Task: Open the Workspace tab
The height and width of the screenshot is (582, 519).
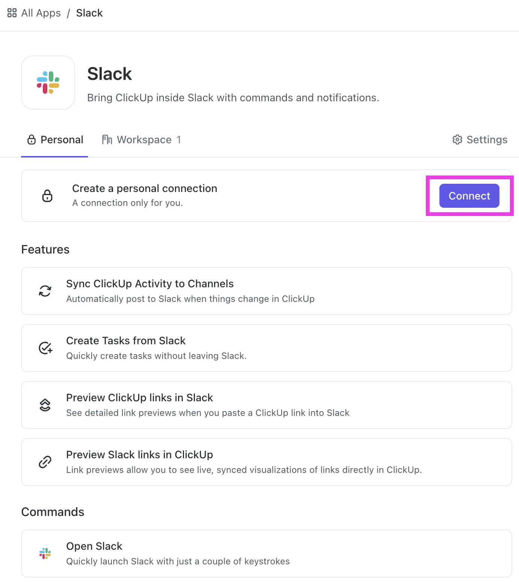Action: click(x=141, y=140)
